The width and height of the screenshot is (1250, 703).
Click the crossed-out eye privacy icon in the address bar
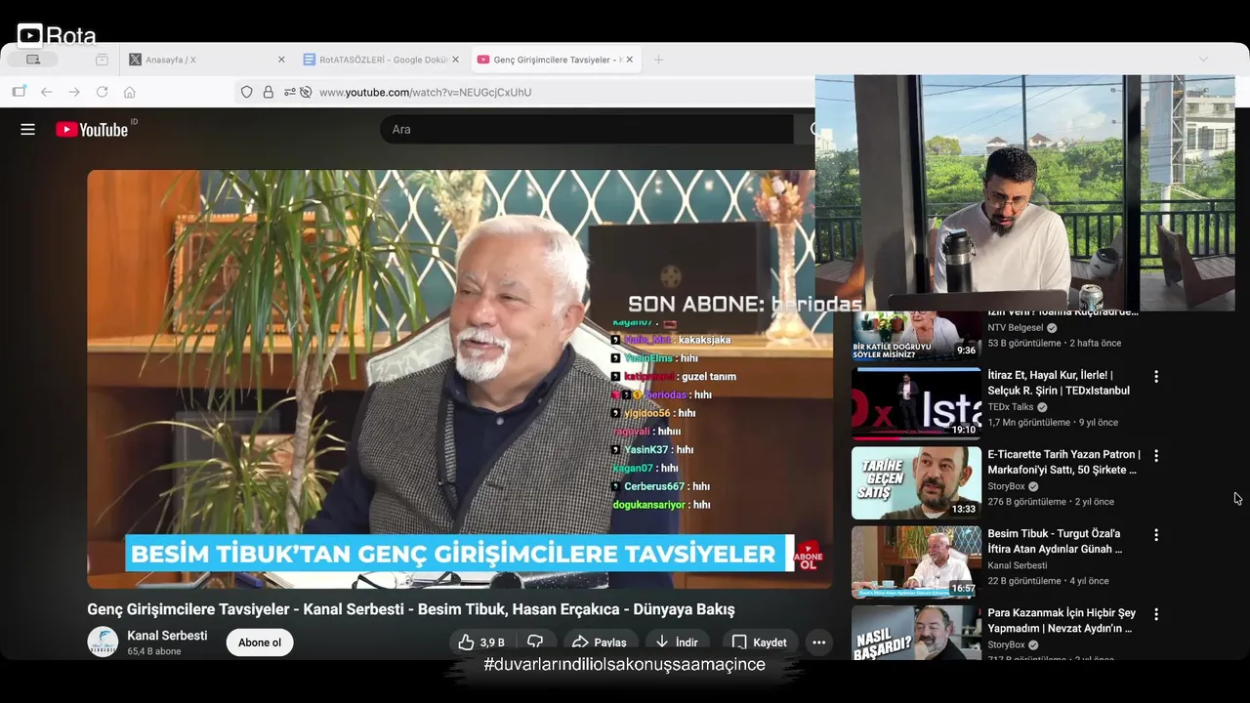(306, 92)
